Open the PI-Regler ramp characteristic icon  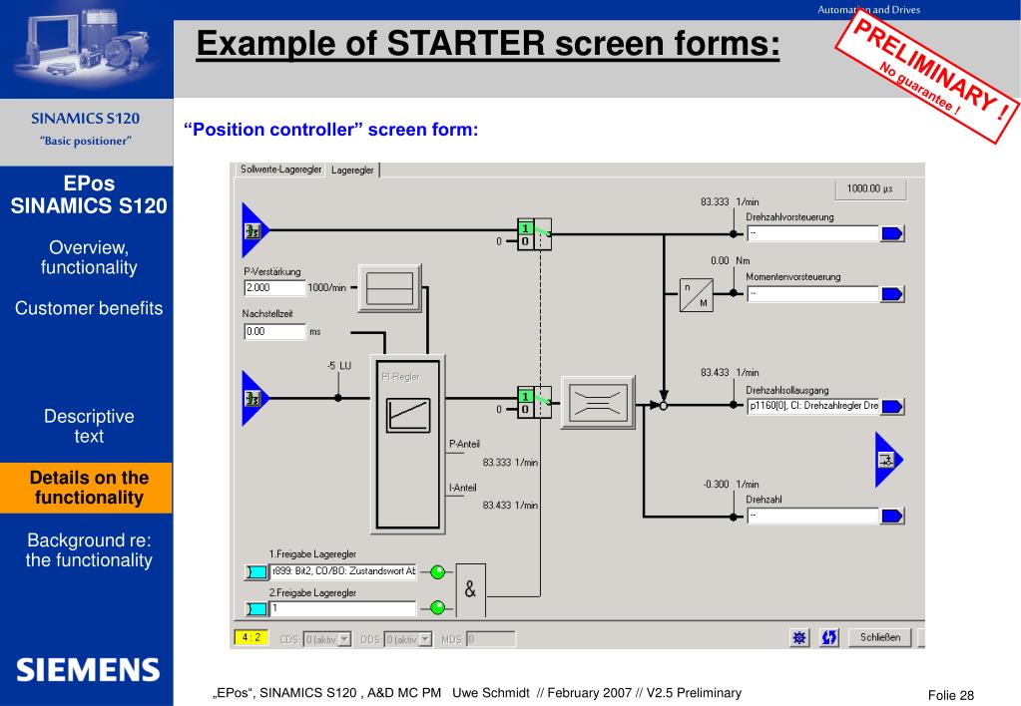(x=408, y=415)
